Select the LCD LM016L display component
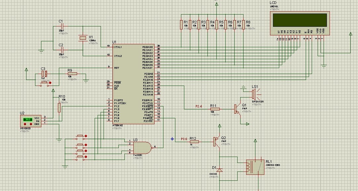This screenshot has height=191, width=358. [x=300, y=23]
